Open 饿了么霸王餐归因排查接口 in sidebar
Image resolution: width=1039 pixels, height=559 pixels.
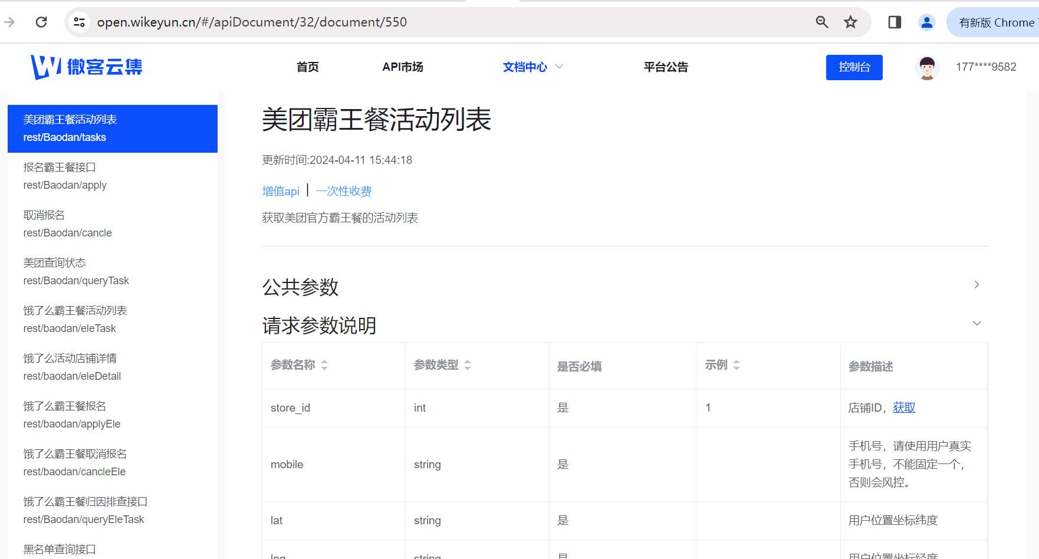tap(113, 511)
